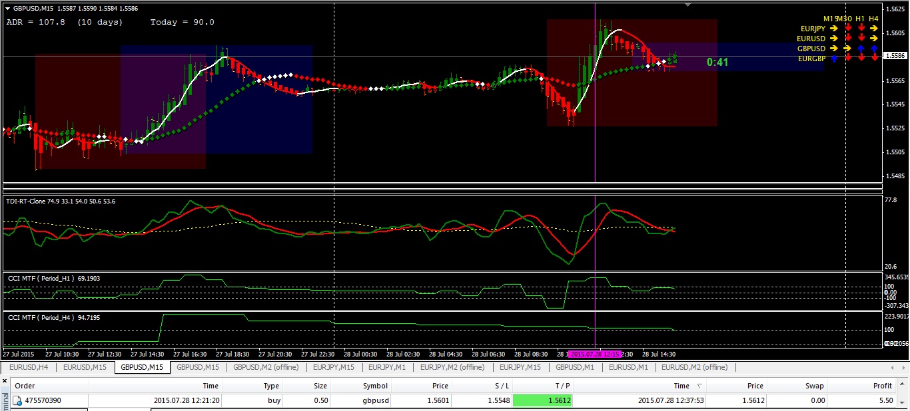Viewport: 910px width, 411px height.
Task: Click the tab scroll left arrow
Action: click(x=893, y=367)
